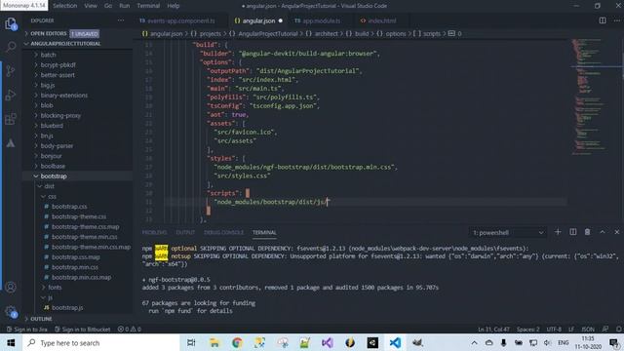Click the ENG language indicator in tray

pyautogui.click(x=563, y=342)
